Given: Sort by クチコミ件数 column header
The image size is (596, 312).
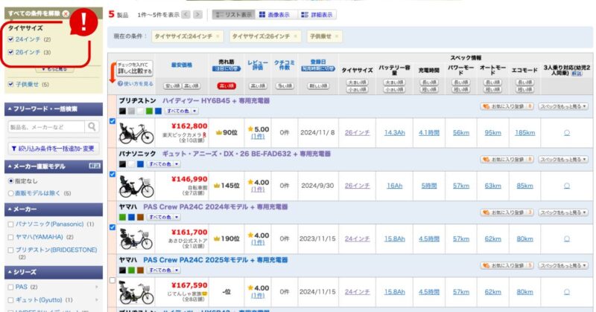Looking at the screenshot, I should tap(285, 65).
